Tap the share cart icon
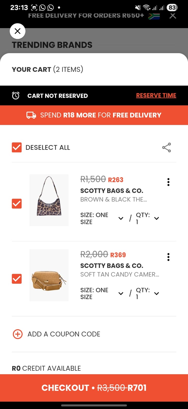The image size is (188, 409). [167, 147]
